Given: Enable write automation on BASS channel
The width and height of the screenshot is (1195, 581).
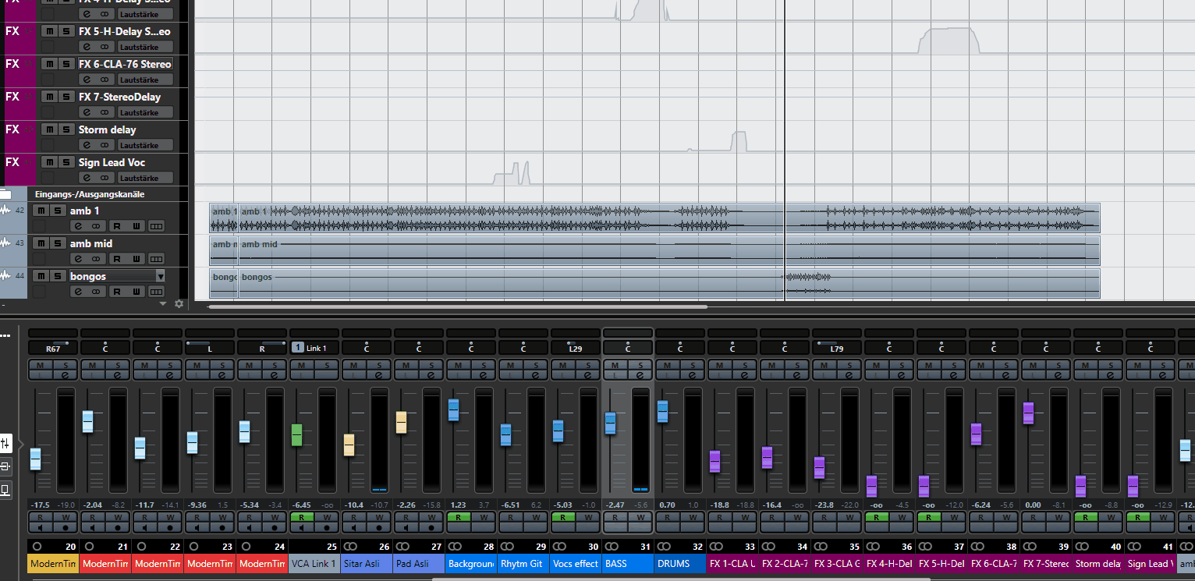Looking at the screenshot, I should coord(640,517).
